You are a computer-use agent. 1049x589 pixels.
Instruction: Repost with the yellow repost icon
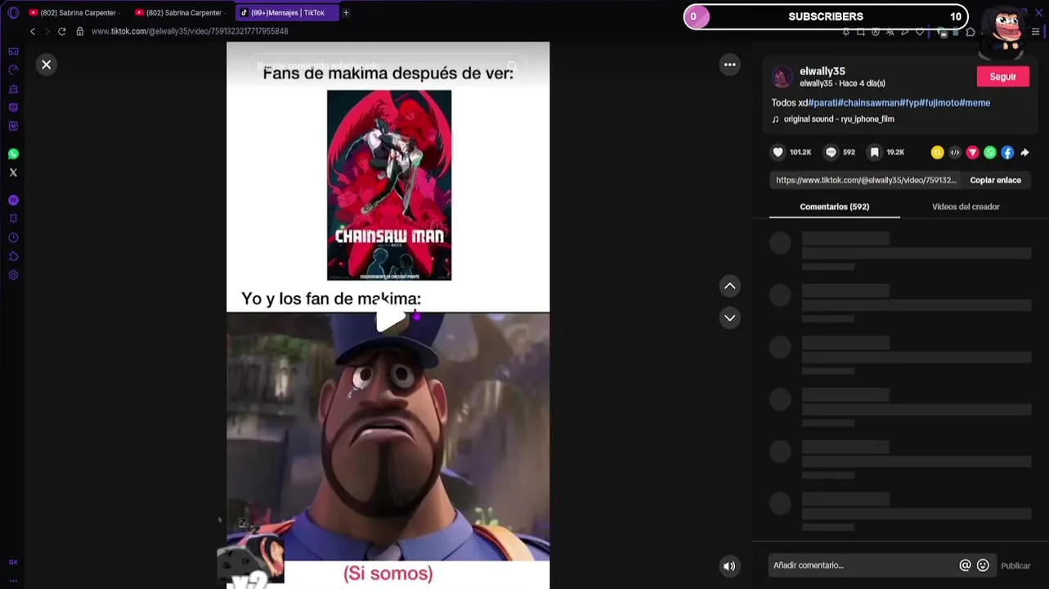click(x=937, y=152)
